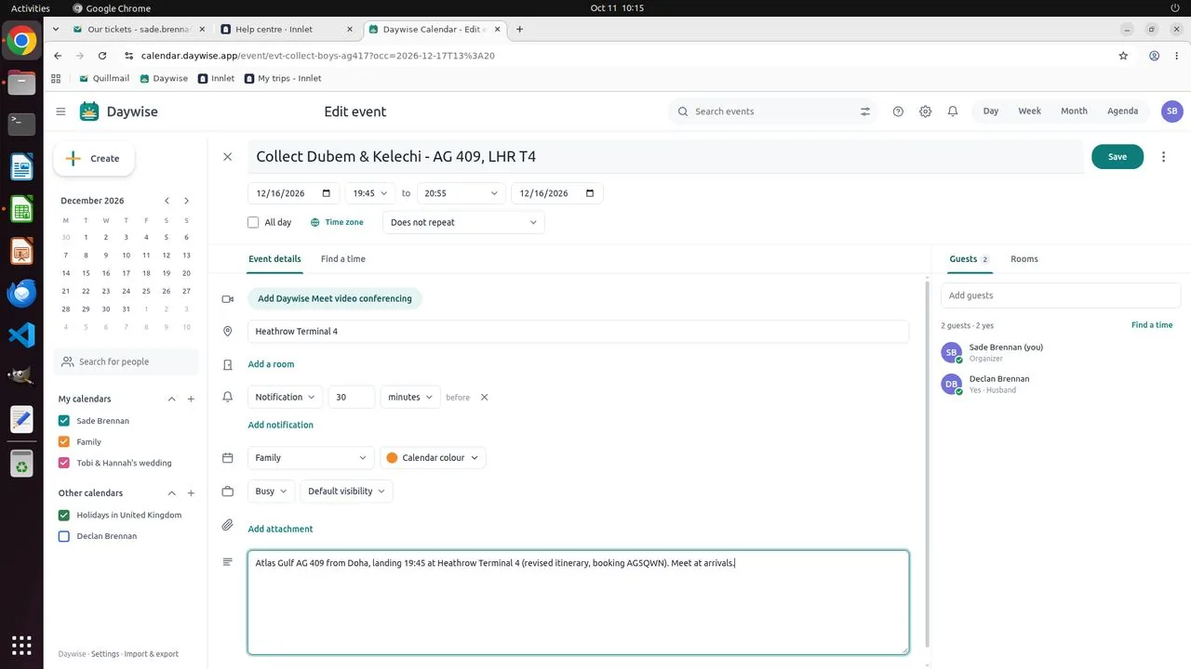Add a calendar under Other calendars

[x=191, y=493]
